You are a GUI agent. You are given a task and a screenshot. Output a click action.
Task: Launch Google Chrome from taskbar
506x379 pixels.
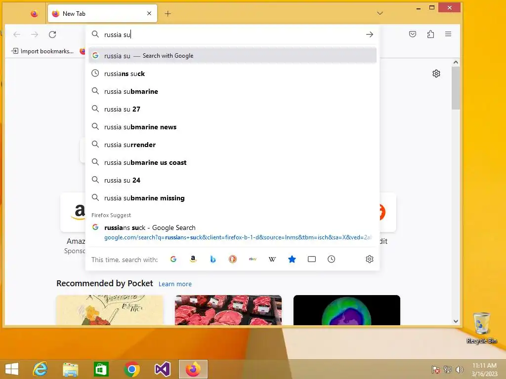click(131, 369)
